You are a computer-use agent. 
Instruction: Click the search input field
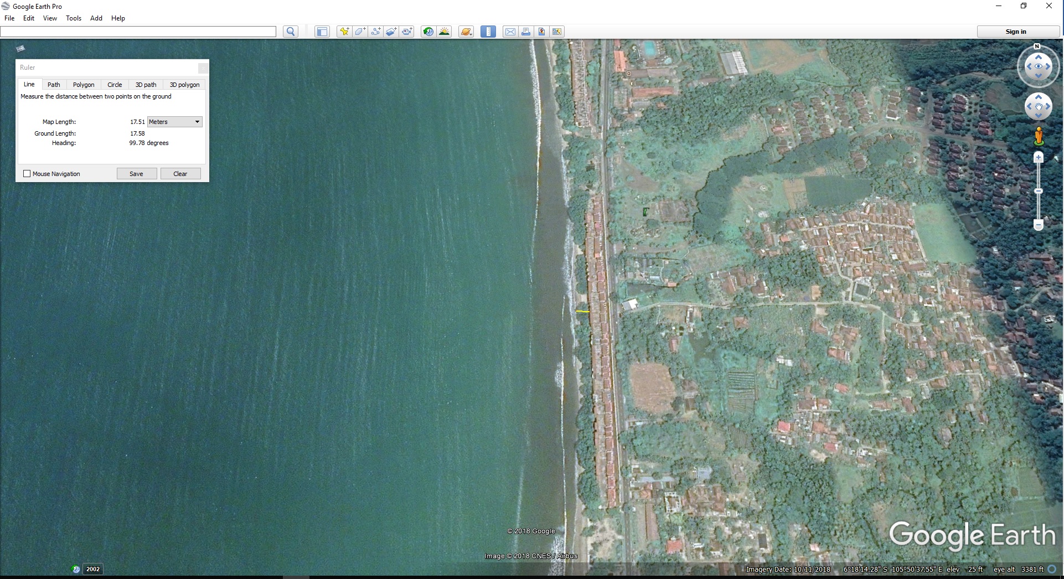(x=138, y=32)
